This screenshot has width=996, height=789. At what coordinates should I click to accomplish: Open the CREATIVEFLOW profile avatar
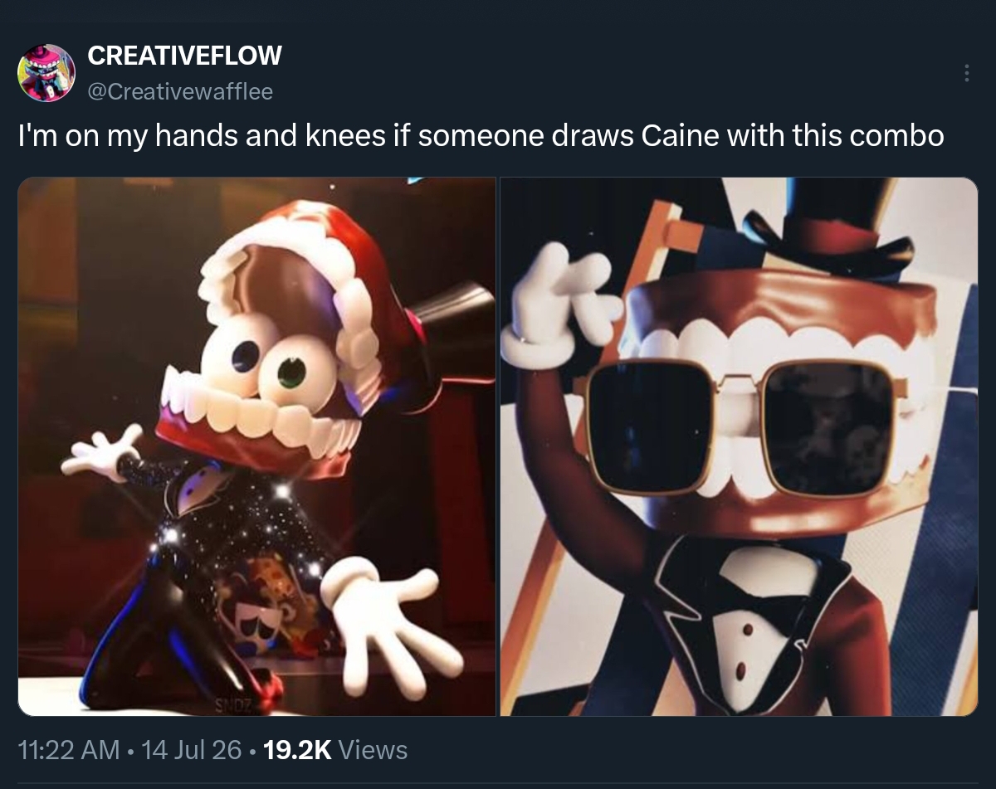point(46,73)
